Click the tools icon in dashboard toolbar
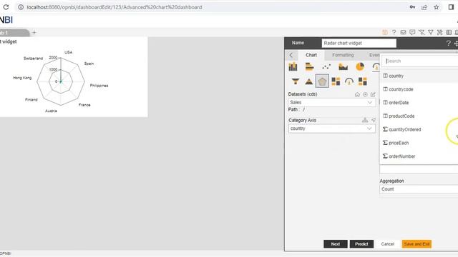 [x=439, y=32]
